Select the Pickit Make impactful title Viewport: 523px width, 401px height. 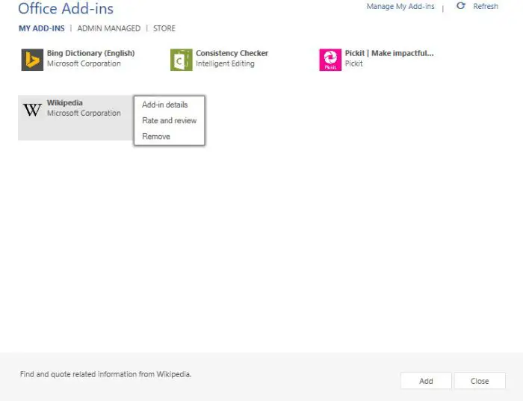pyautogui.click(x=389, y=53)
